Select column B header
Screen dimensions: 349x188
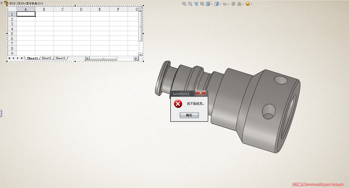click(45, 9)
